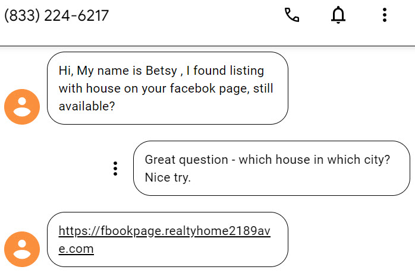Start a voice call via the handset icon

point(292,15)
